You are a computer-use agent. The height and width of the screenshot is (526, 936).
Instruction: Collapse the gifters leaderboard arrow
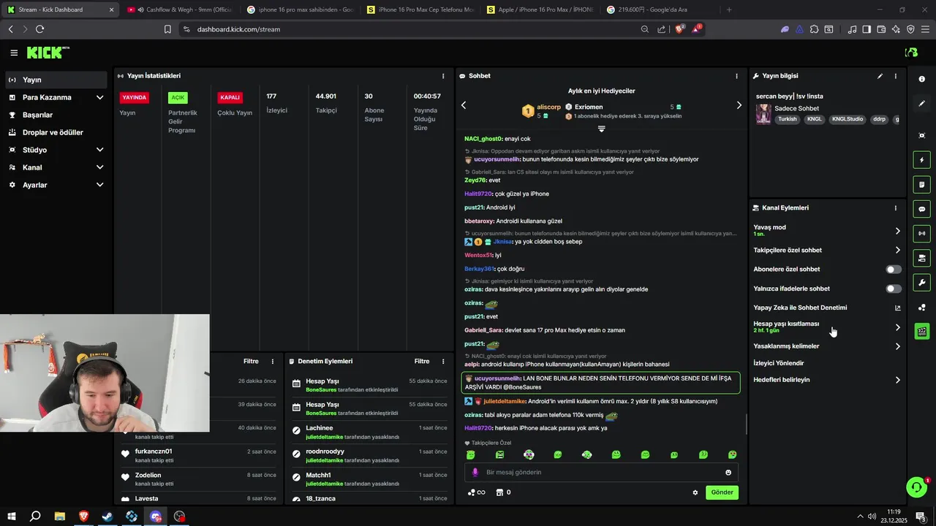click(x=601, y=129)
